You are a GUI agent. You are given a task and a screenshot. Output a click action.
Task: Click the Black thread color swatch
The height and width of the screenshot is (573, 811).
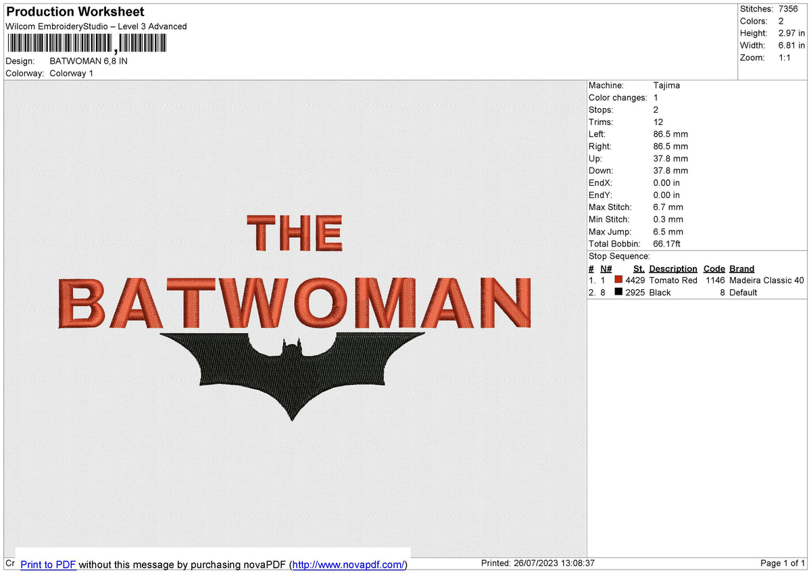tap(618, 293)
